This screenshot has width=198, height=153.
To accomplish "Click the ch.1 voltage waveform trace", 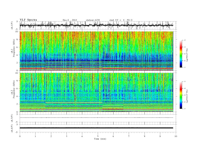I will pos(96,25).
